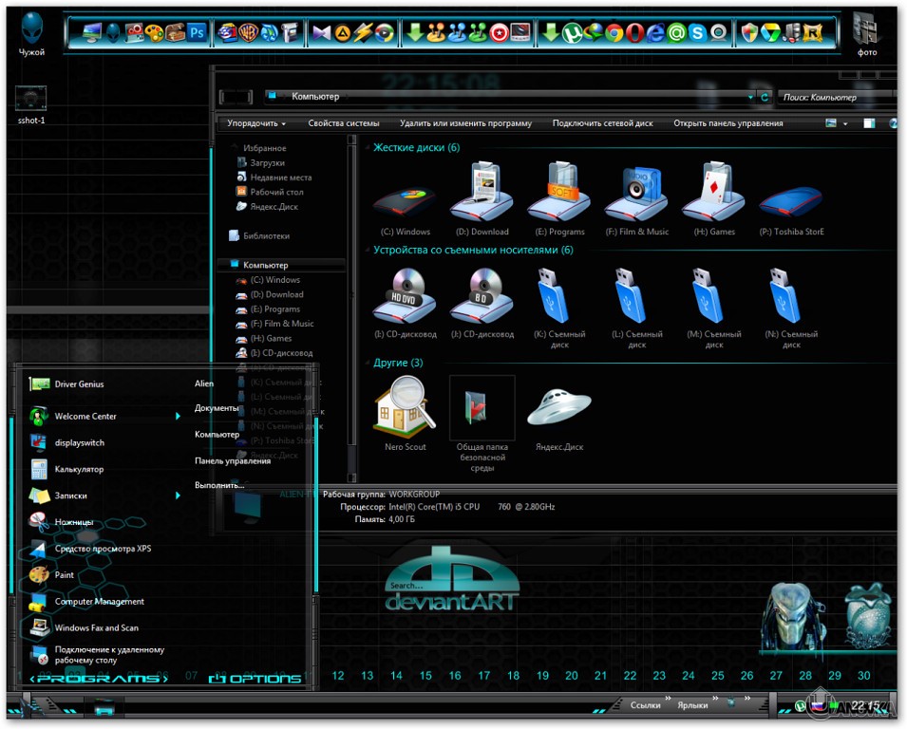Open Калькулятор from the Start menu
The image size is (907, 729).
79,469
